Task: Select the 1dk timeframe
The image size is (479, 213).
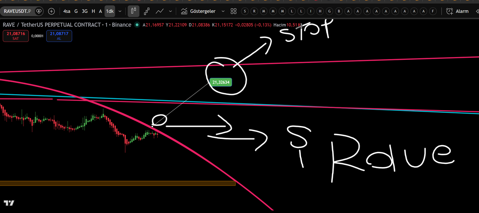Action: point(110,11)
